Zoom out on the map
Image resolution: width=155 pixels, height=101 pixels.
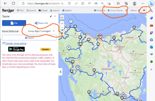pos(62,28)
